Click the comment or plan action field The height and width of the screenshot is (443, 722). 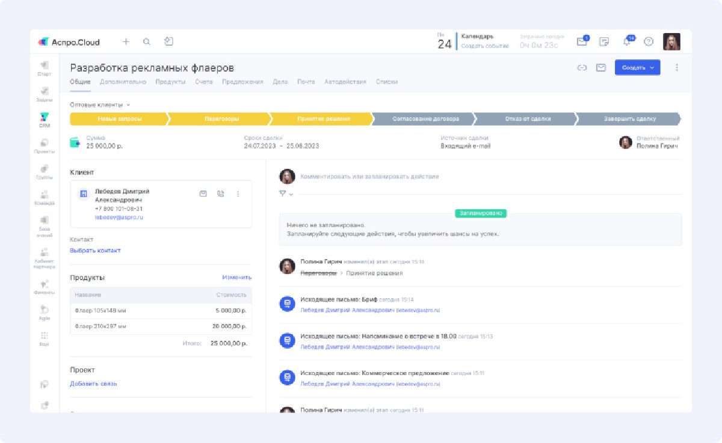(369, 177)
